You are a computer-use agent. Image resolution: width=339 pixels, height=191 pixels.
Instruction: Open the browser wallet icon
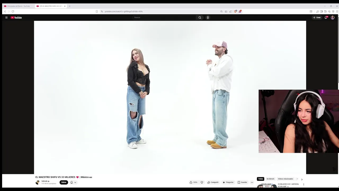coord(325,11)
